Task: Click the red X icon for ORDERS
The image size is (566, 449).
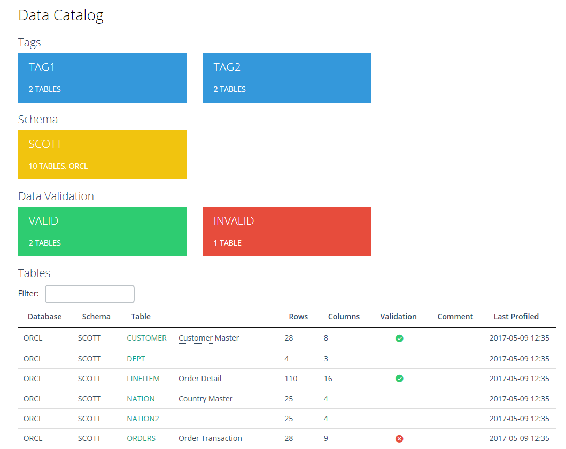Action: coord(399,439)
